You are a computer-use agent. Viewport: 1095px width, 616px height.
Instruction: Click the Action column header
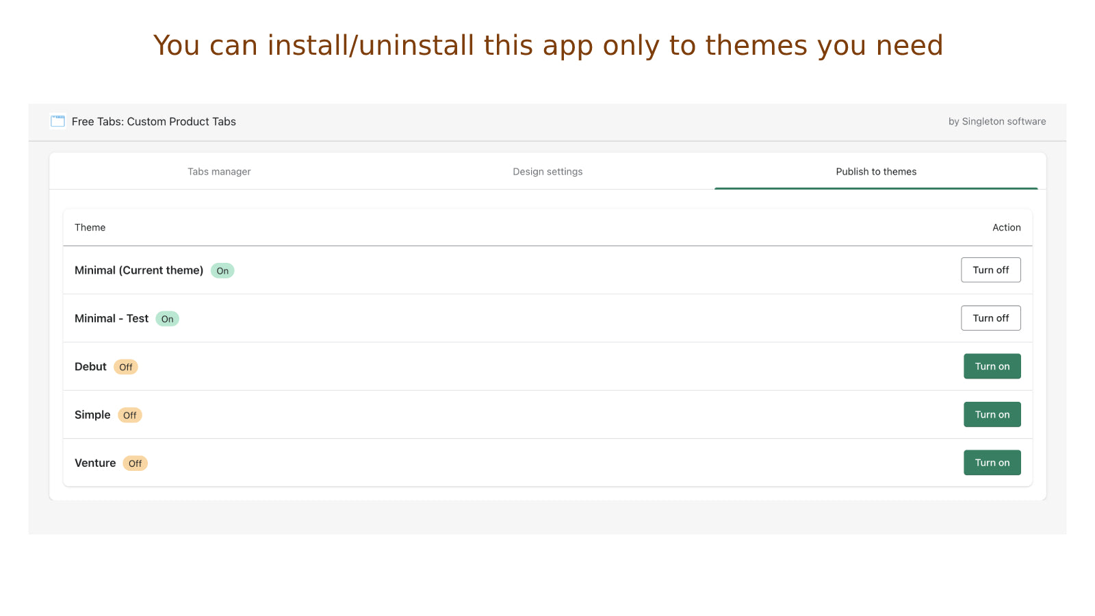[1006, 227]
